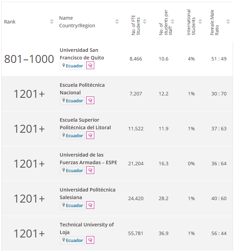Sort by Name Country/Region arrows

[117, 21]
